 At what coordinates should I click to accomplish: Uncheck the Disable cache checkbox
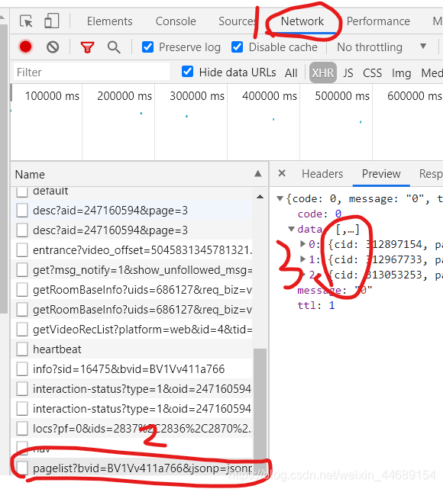[238, 47]
